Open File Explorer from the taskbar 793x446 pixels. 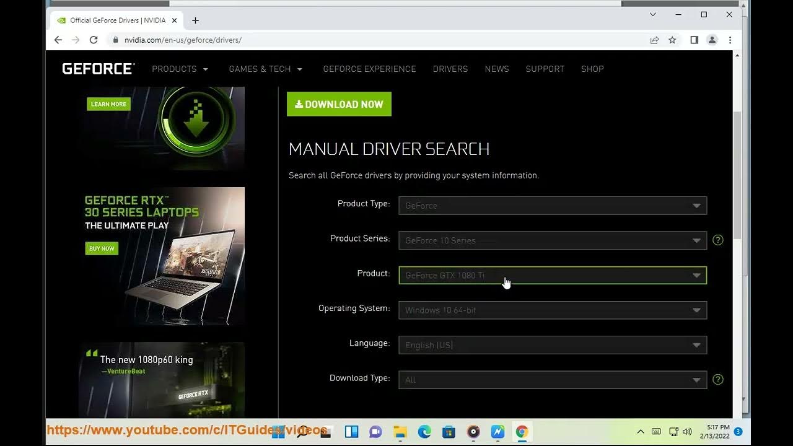coord(400,432)
